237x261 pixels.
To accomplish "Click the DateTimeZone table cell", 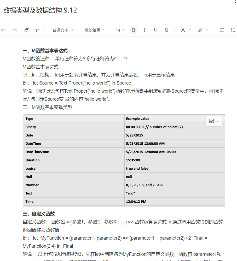I will 74,152.
